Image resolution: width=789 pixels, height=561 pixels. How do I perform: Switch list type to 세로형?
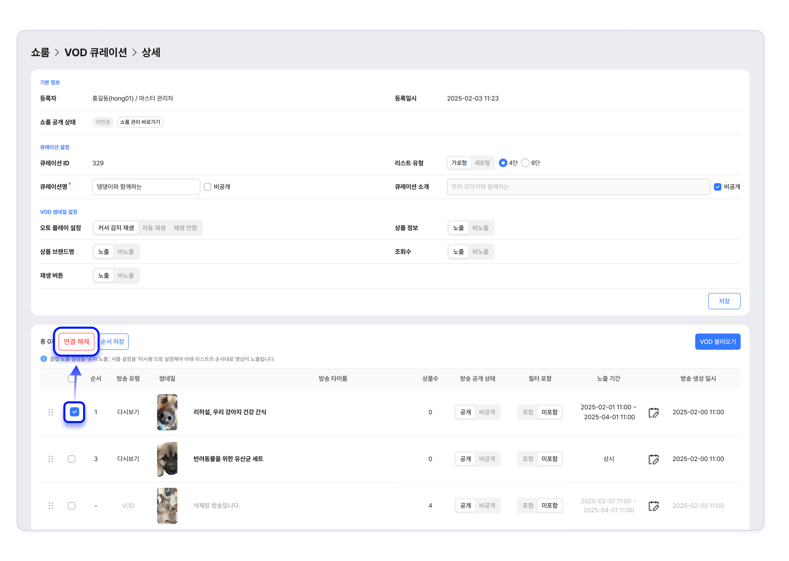(482, 163)
